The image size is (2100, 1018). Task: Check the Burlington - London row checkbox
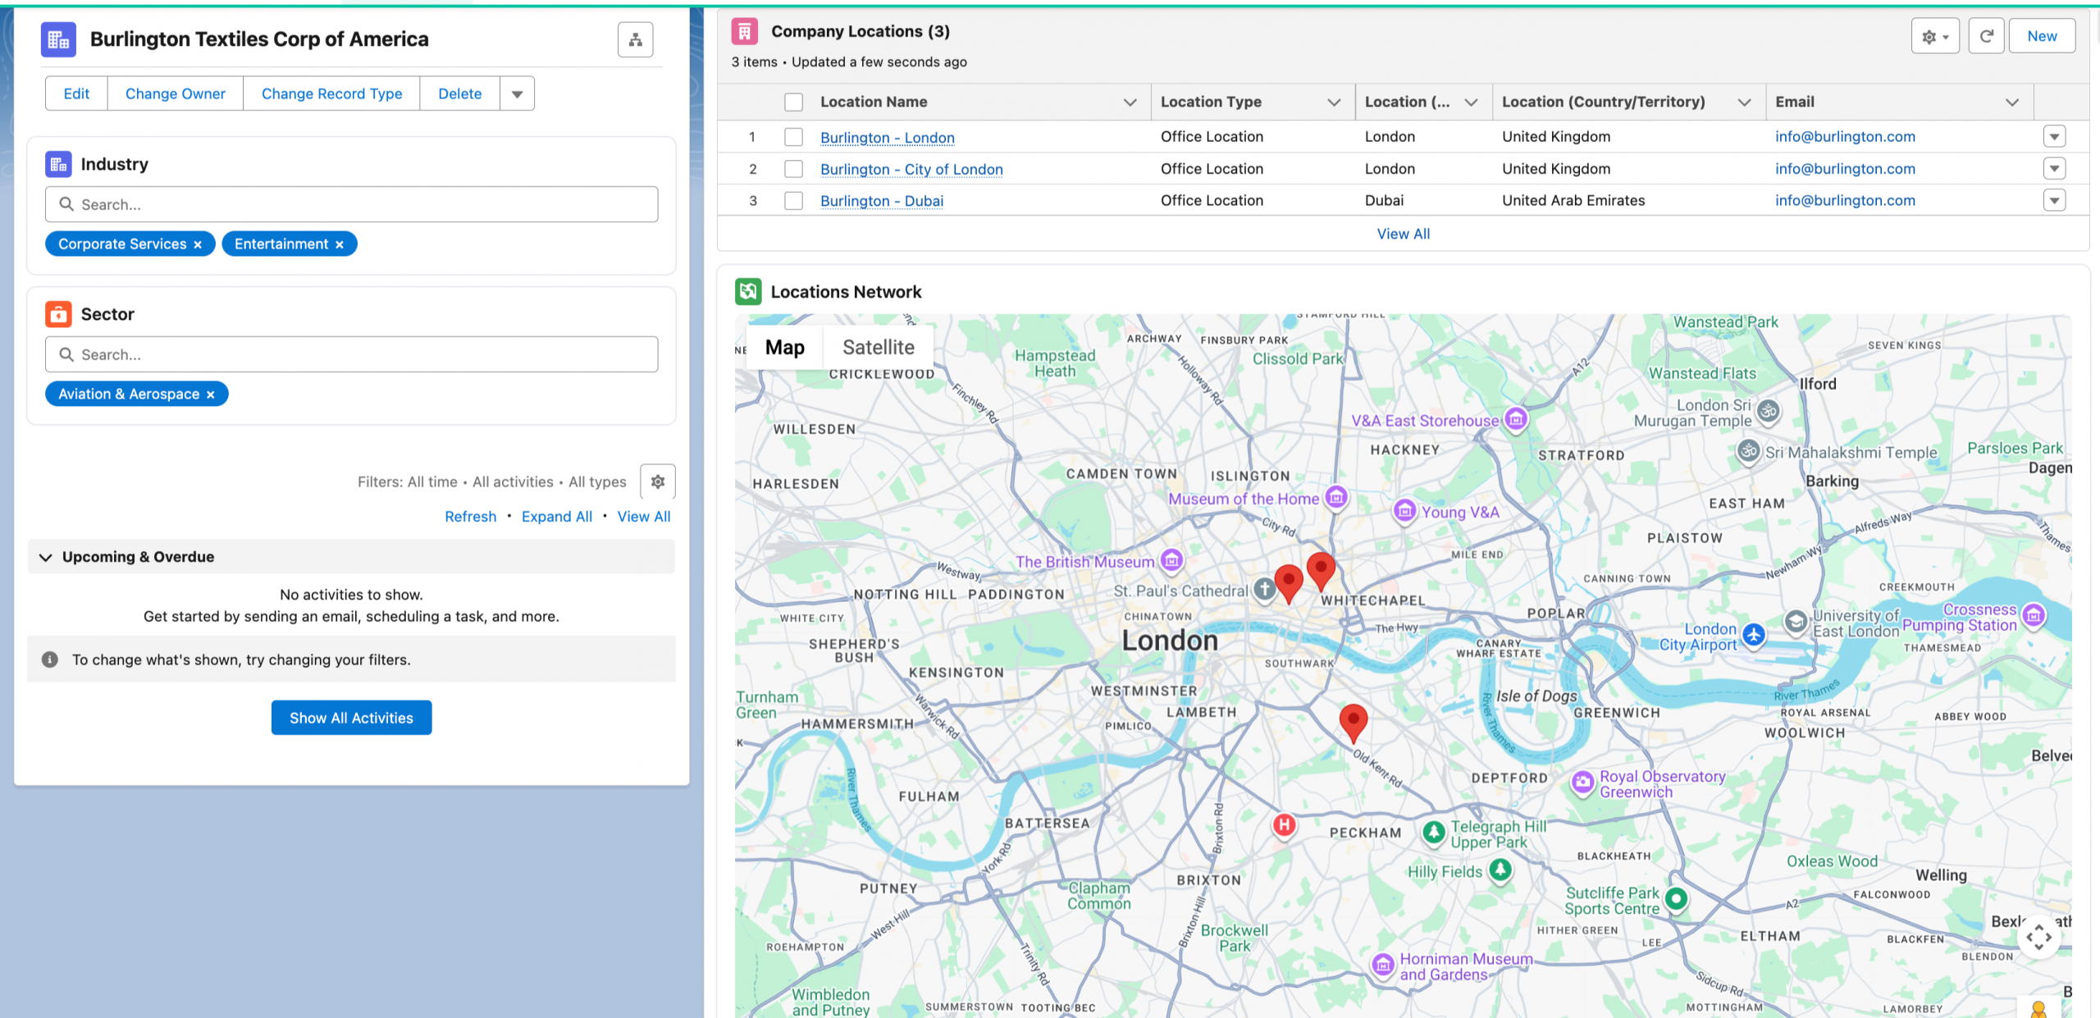coord(793,137)
